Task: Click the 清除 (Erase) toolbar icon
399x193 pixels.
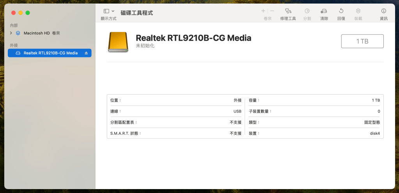Action: tap(324, 11)
